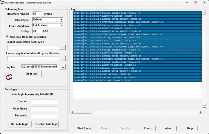This screenshot has width=209, height=134.
Task: Click the Help button
Action: [190, 128]
